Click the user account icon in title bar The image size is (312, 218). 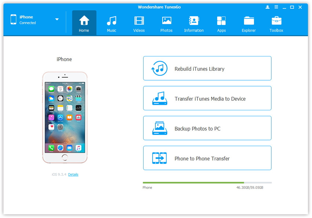point(267,7)
